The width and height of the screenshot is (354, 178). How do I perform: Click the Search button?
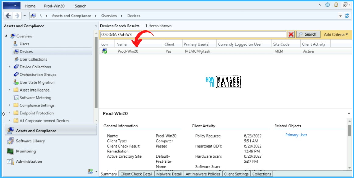click(x=308, y=34)
